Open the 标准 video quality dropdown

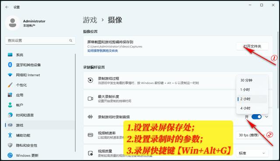252,153
